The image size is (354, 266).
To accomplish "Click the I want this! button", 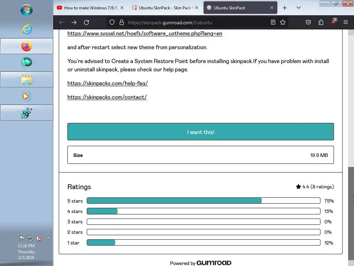I will pyautogui.click(x=201, y=132).
